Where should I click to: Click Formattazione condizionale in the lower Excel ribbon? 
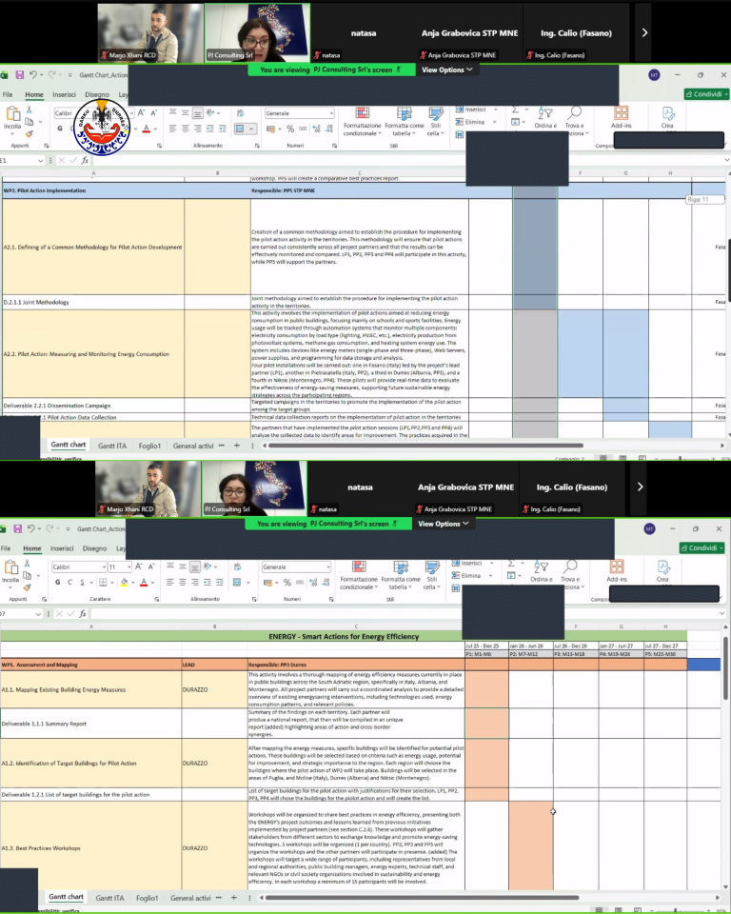pyautogui.click(x=359, y=575)
